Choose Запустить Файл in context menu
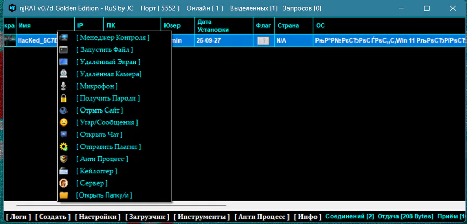The height and width of the screenshot is (224, 467). click(104, 50)
